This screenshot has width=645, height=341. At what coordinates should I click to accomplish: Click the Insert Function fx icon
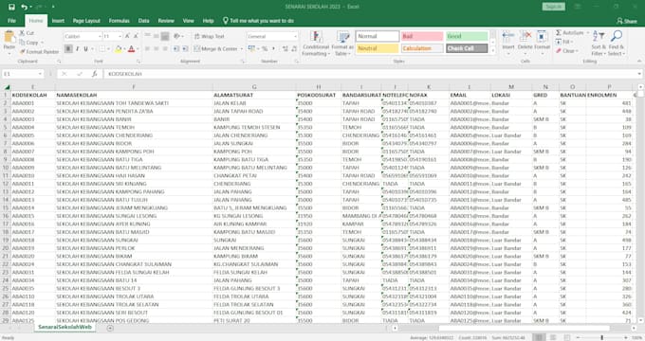click(x=94, y=74)
